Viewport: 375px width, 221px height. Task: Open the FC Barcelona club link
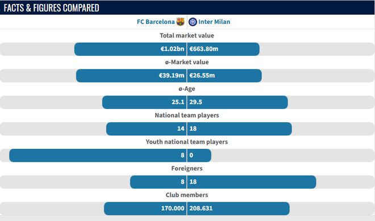tap(156, 22)
